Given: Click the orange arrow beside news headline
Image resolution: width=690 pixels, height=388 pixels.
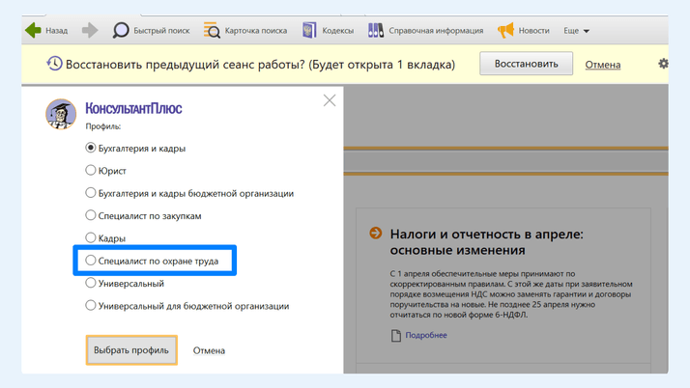Looking at the screenshot, I should point(375,233).
